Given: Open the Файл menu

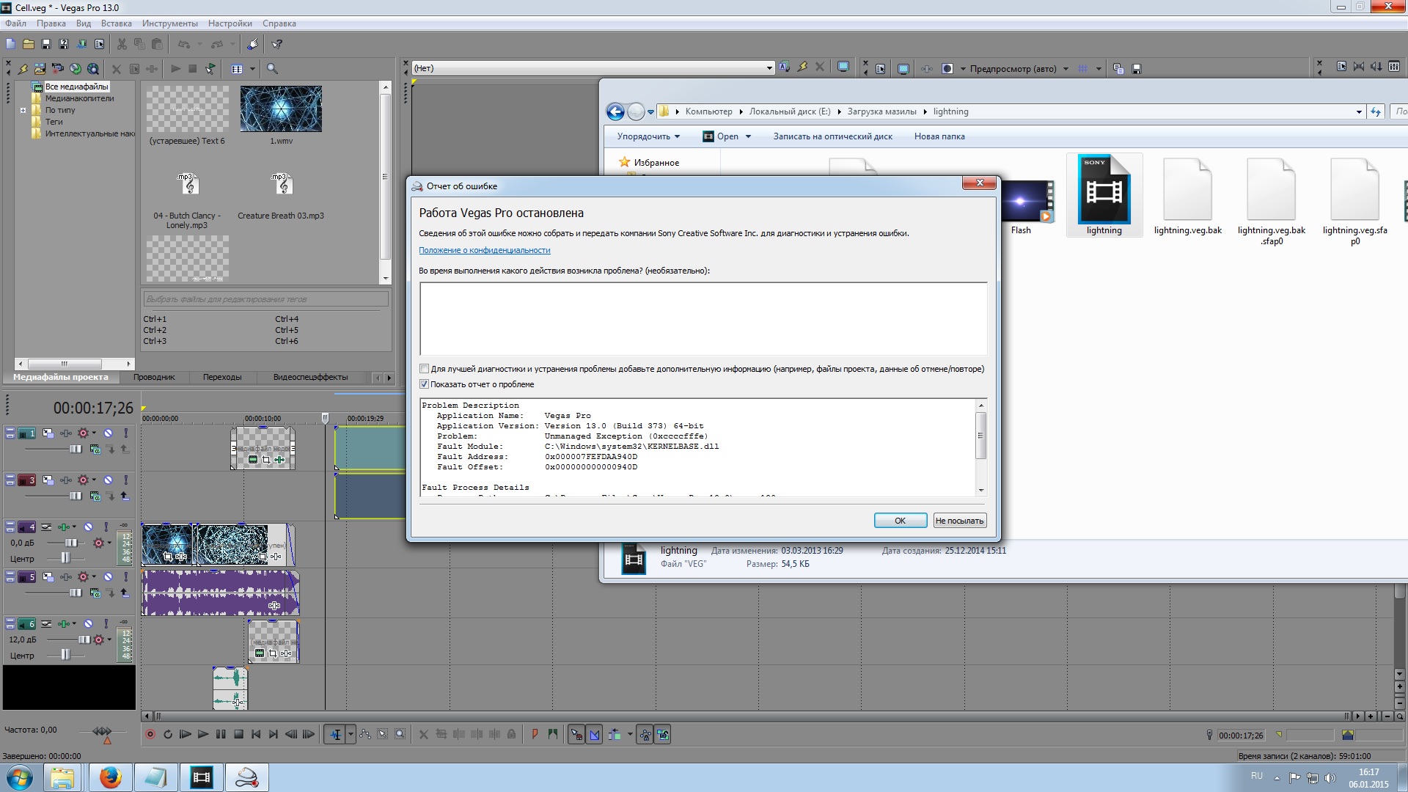Looking at the screenshot, I should 15,23.
